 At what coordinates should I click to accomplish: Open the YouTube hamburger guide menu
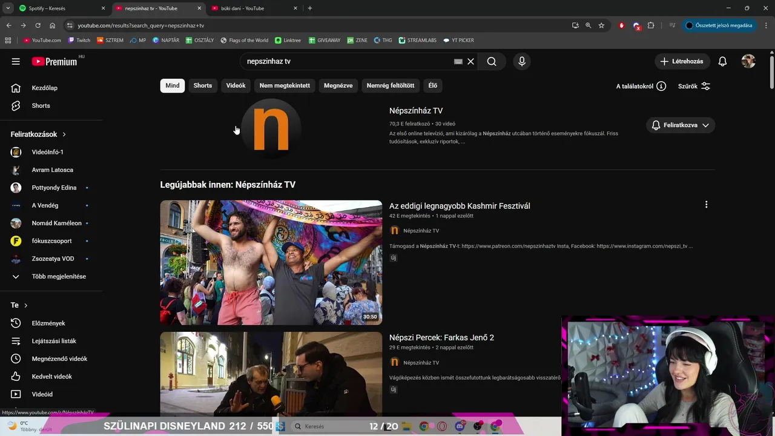(x=16, y=61)
